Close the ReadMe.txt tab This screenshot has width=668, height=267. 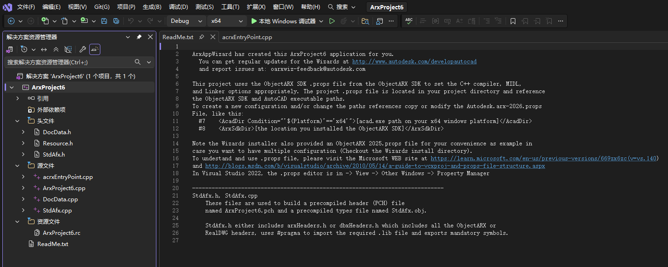point(212,37)
